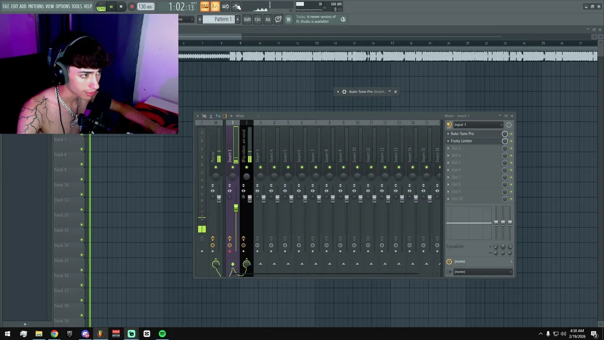Expand the Auto-Tune Pro window menu arrow
Image resolution: width=604 pixels, height=340 pixels.
[338, 92]
